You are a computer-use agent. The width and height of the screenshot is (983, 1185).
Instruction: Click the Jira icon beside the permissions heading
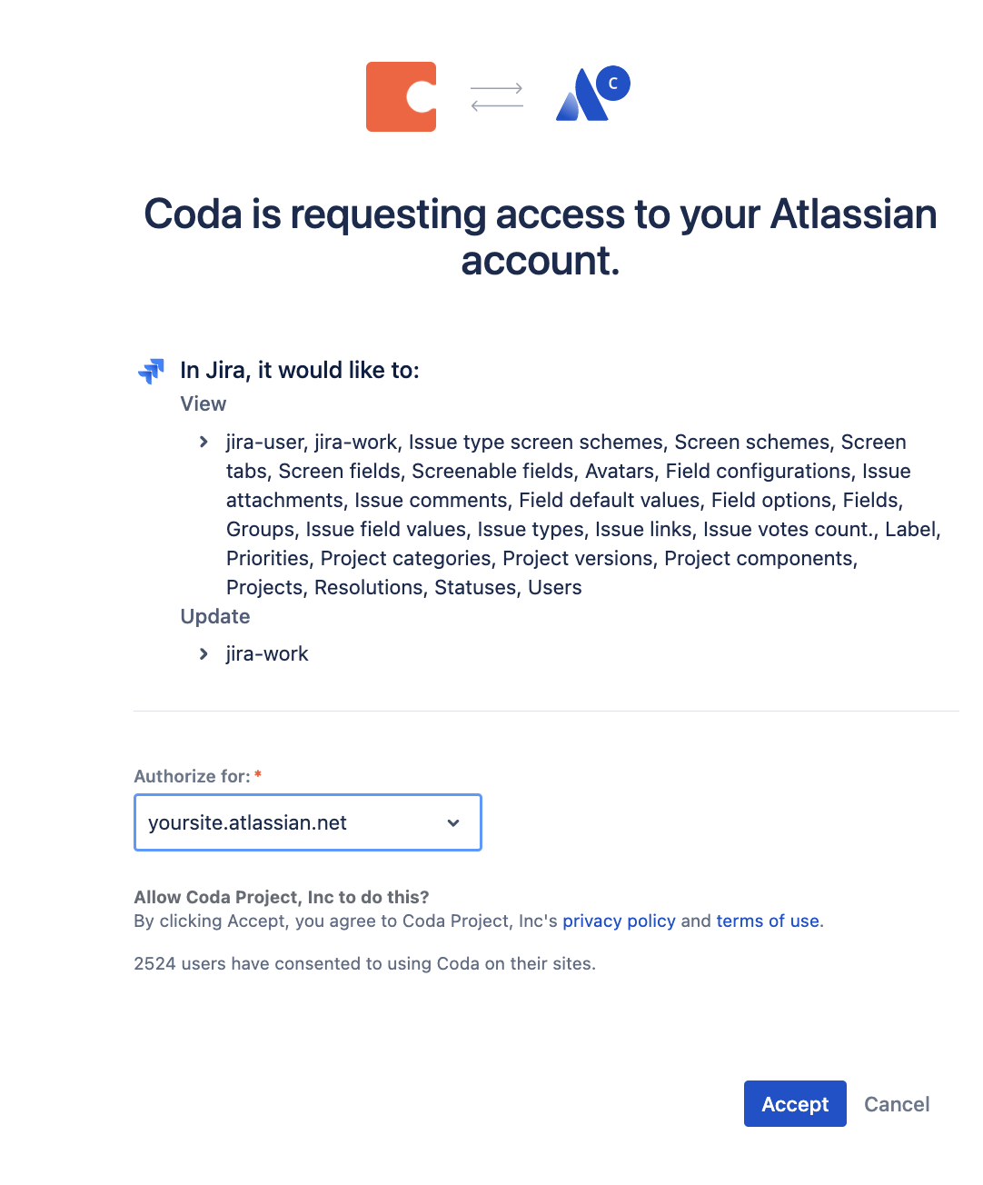151,371
